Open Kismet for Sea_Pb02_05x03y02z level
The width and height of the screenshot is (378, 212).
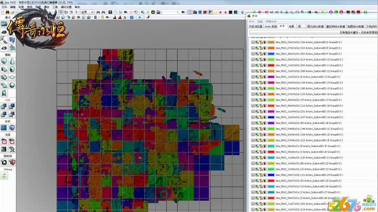(x=257, y=42)
